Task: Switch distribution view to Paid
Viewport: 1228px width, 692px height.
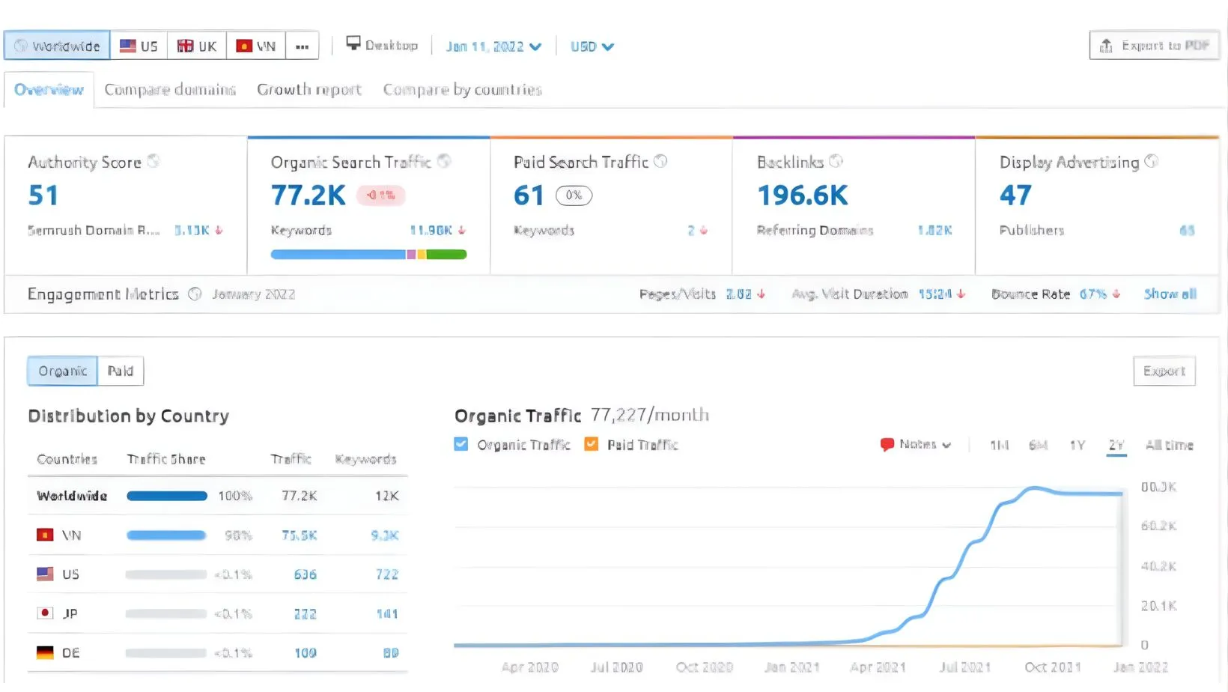Action: [x=120, y=371]
